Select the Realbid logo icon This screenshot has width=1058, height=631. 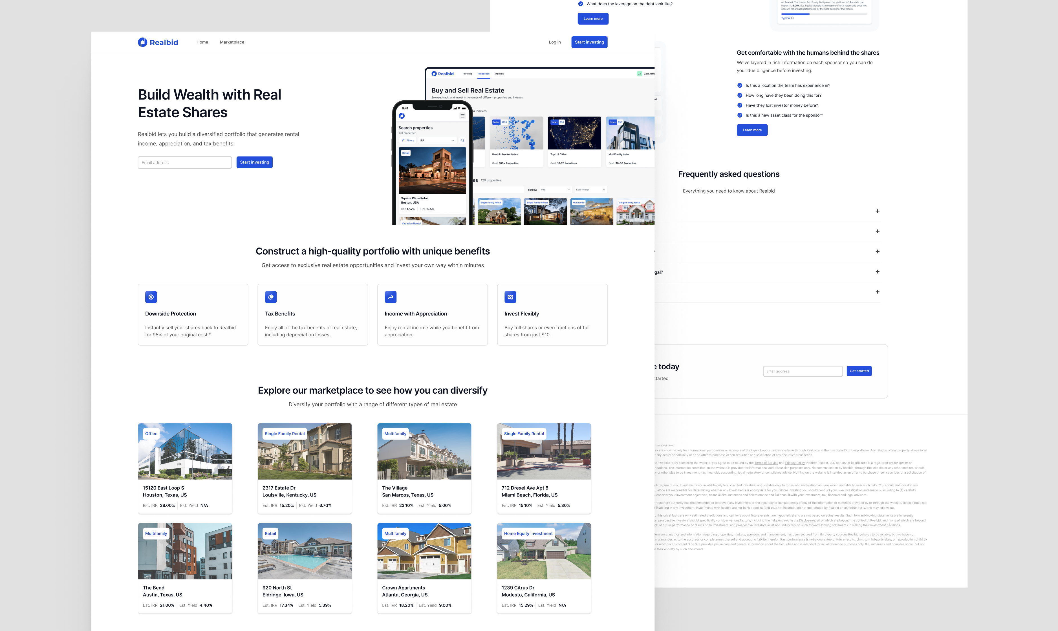tap(142, 42)
